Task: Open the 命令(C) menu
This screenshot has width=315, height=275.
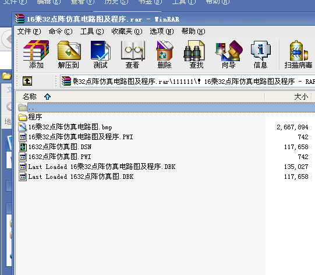Action: [x=61, y=31]
